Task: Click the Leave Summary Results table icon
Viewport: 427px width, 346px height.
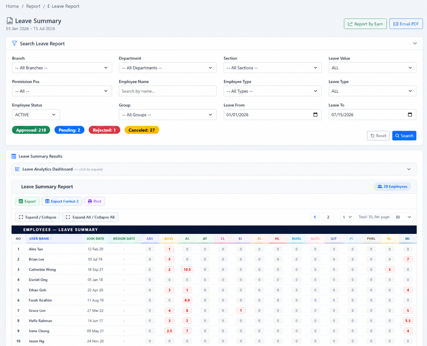Action: pyautogui.click(x=14, y=156)
